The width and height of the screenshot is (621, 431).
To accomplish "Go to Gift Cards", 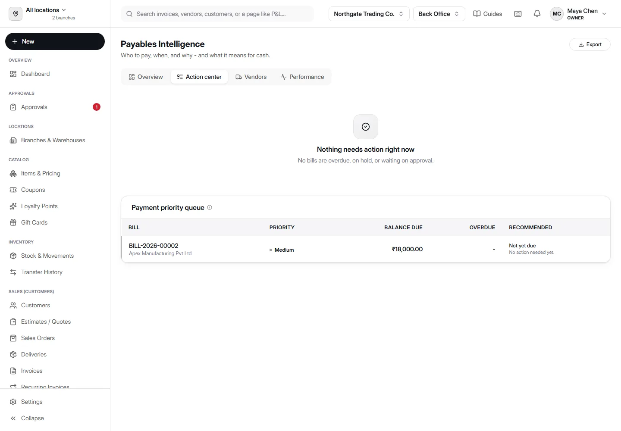I will (x=55, y=222).
